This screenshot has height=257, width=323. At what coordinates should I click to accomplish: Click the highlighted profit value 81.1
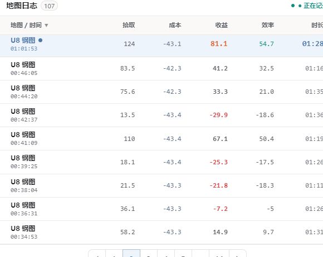point(219,44)
